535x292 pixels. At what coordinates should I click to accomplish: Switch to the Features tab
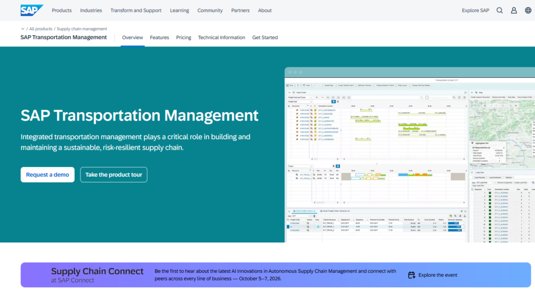pos(159,38)
